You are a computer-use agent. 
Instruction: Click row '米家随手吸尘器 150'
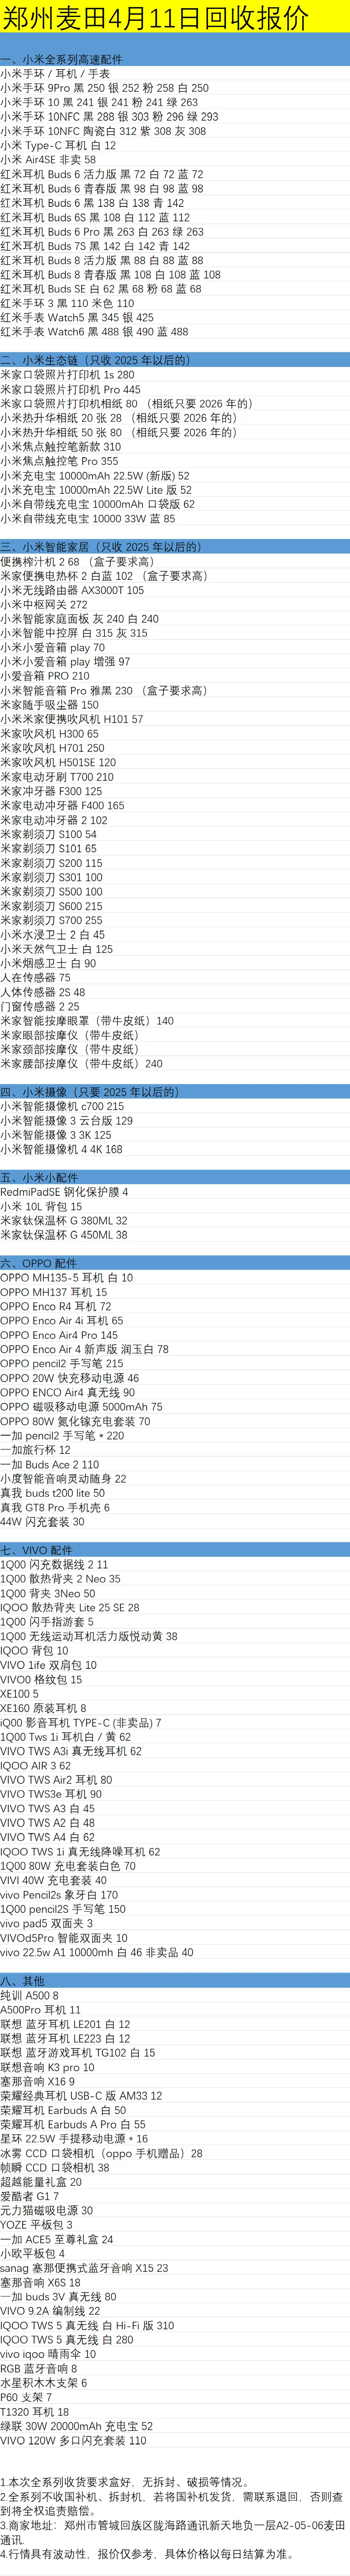pos(50,705)
